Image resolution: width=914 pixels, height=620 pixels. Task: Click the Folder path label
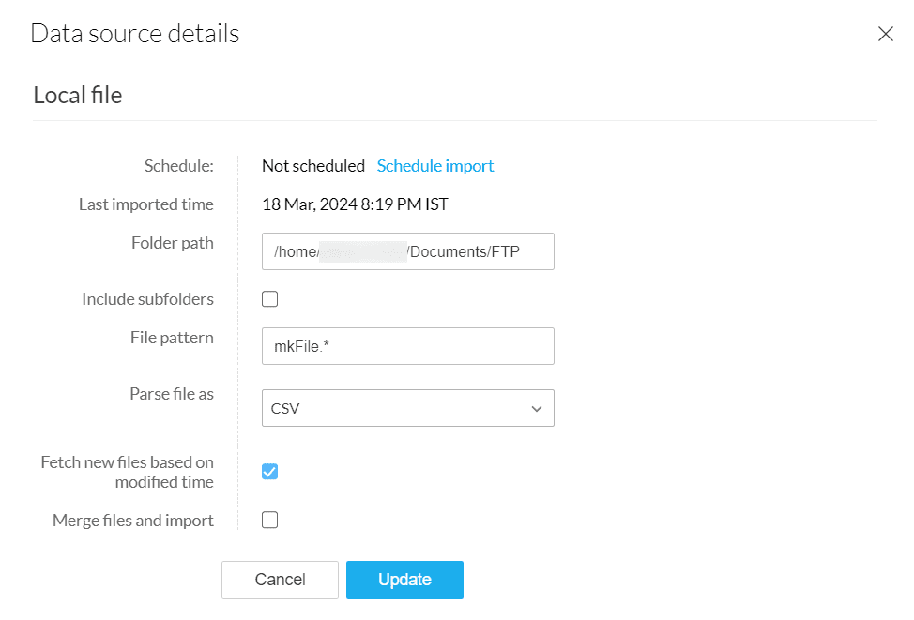[x=173, y=243]
